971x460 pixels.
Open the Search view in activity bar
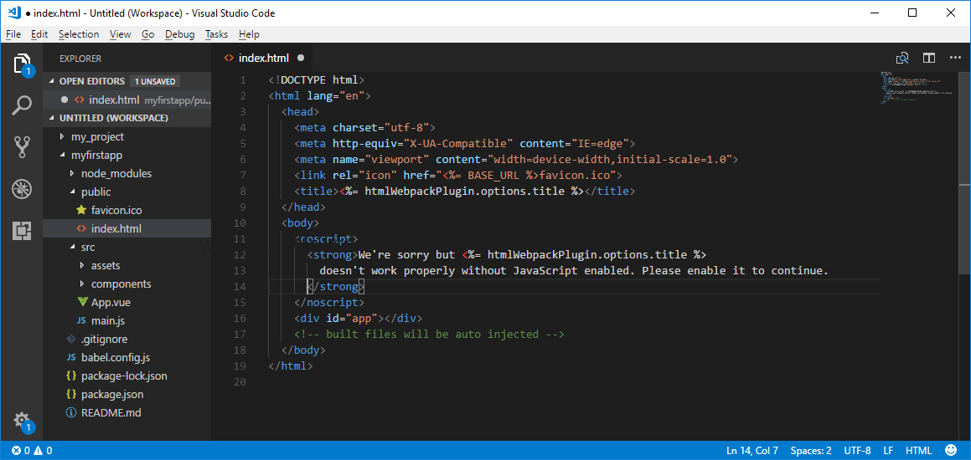click(x=22, y=105)
